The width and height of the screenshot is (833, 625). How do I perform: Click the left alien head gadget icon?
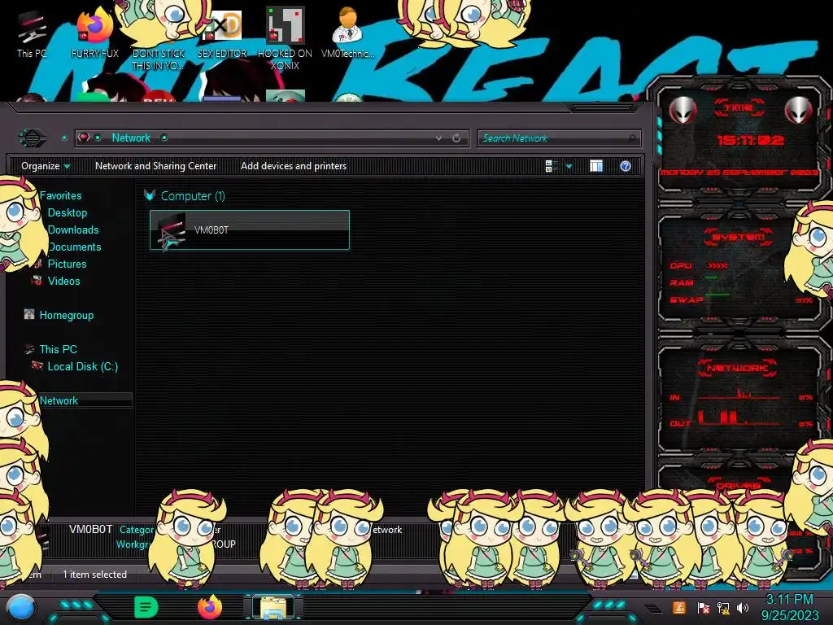683,110
